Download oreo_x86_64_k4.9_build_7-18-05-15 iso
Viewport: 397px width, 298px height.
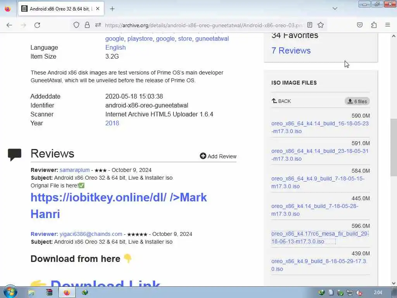318,182
